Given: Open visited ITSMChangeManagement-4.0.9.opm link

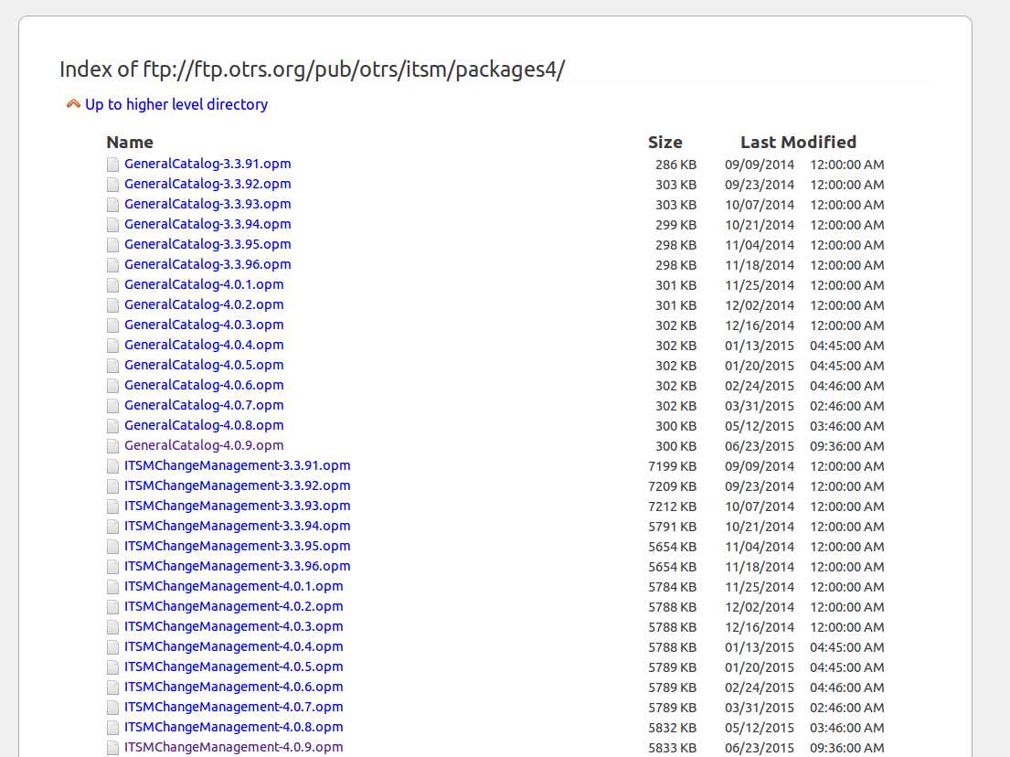Looking at the screenshot, I should 234,747.
